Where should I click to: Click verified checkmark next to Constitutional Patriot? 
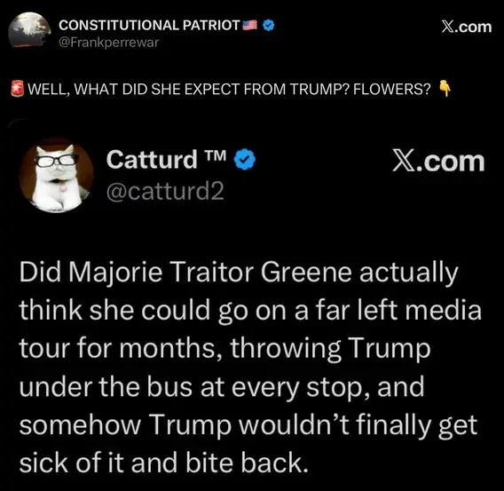tap(269, 25)
